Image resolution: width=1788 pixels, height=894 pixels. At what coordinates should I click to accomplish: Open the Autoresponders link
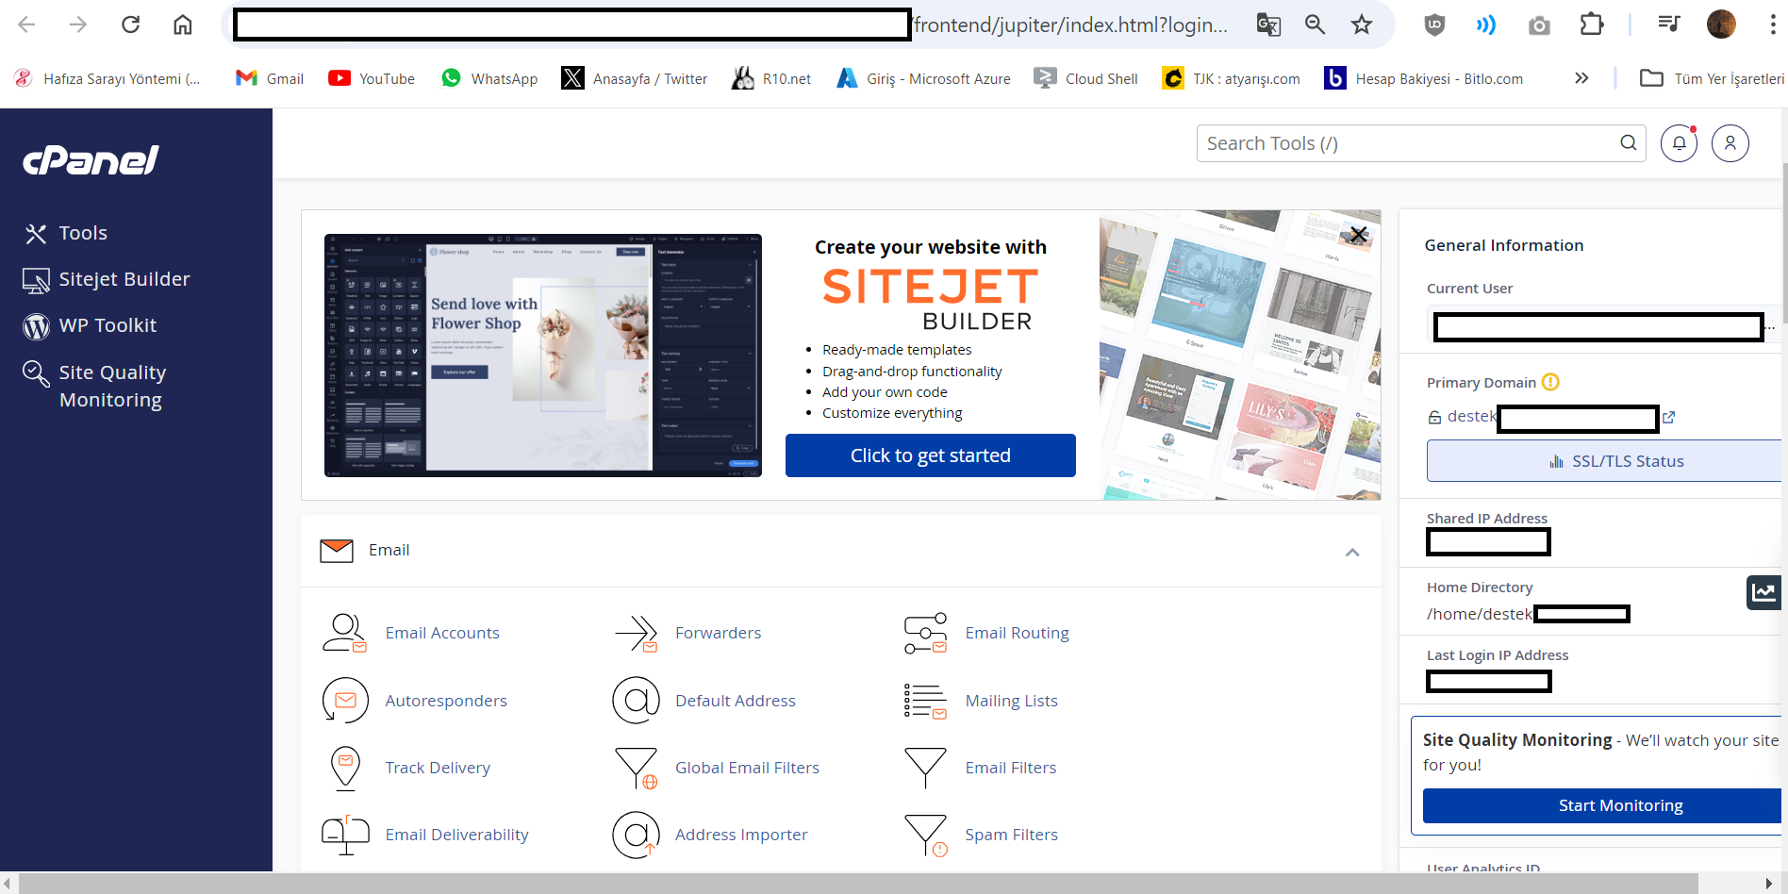[446, 701]
